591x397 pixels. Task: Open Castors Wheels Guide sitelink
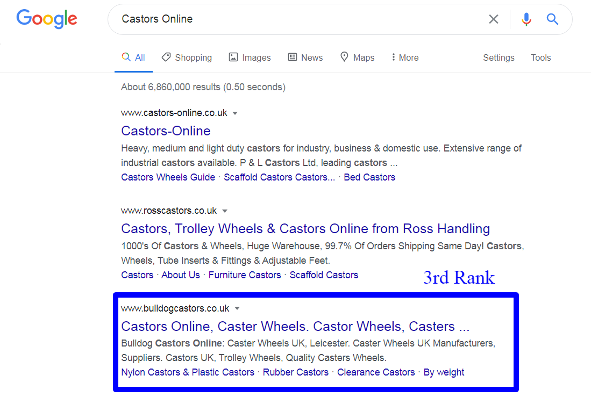pyautogui.click(x=168, y=177)
